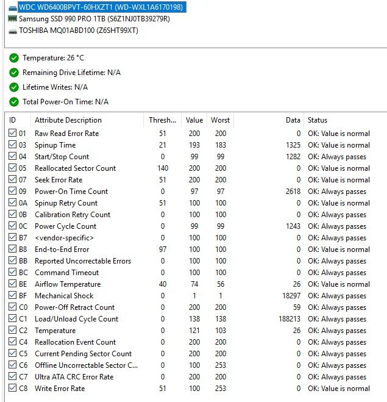Sort by the Thresh... column header
The image size is (387, 402).
point(162,120)
